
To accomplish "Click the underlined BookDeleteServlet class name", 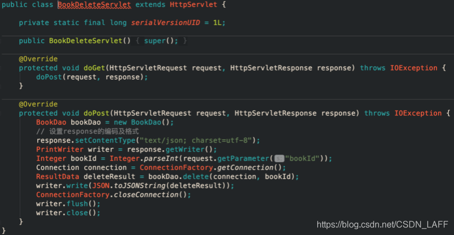I will coord(95,5).
